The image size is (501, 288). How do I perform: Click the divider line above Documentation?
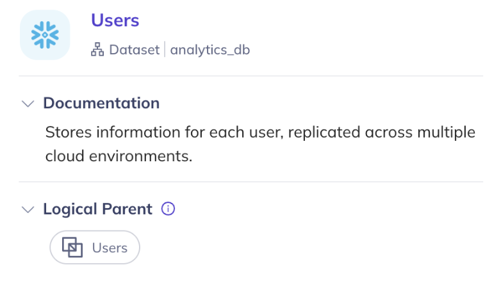250,76
